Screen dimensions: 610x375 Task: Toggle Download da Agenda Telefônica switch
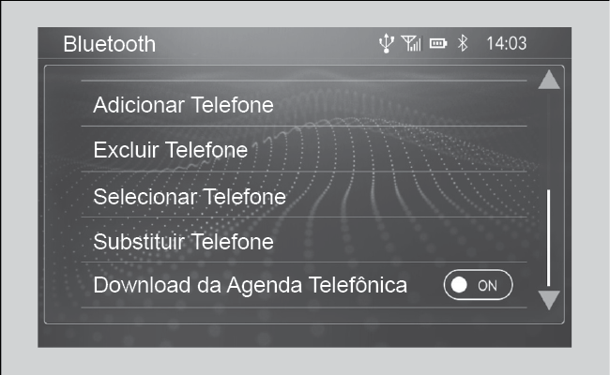[x=478, y=285]
